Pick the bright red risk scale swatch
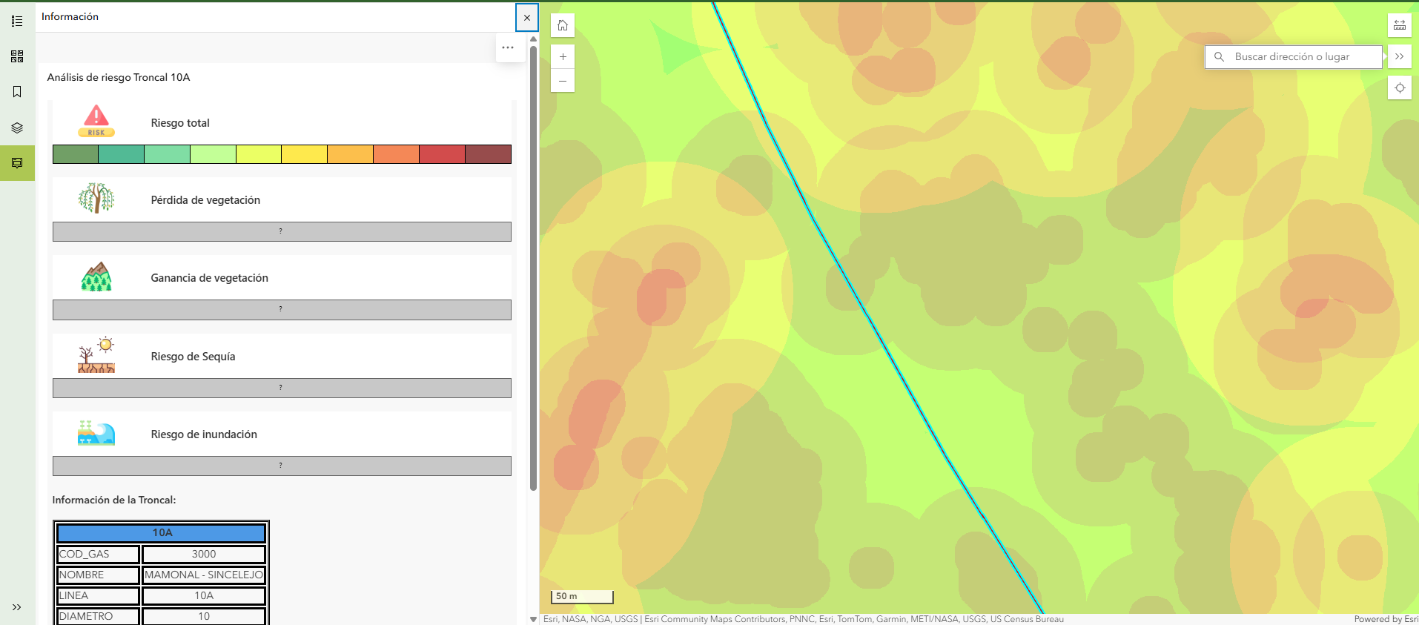This screenshot has width=1419, height=625. 442,154
